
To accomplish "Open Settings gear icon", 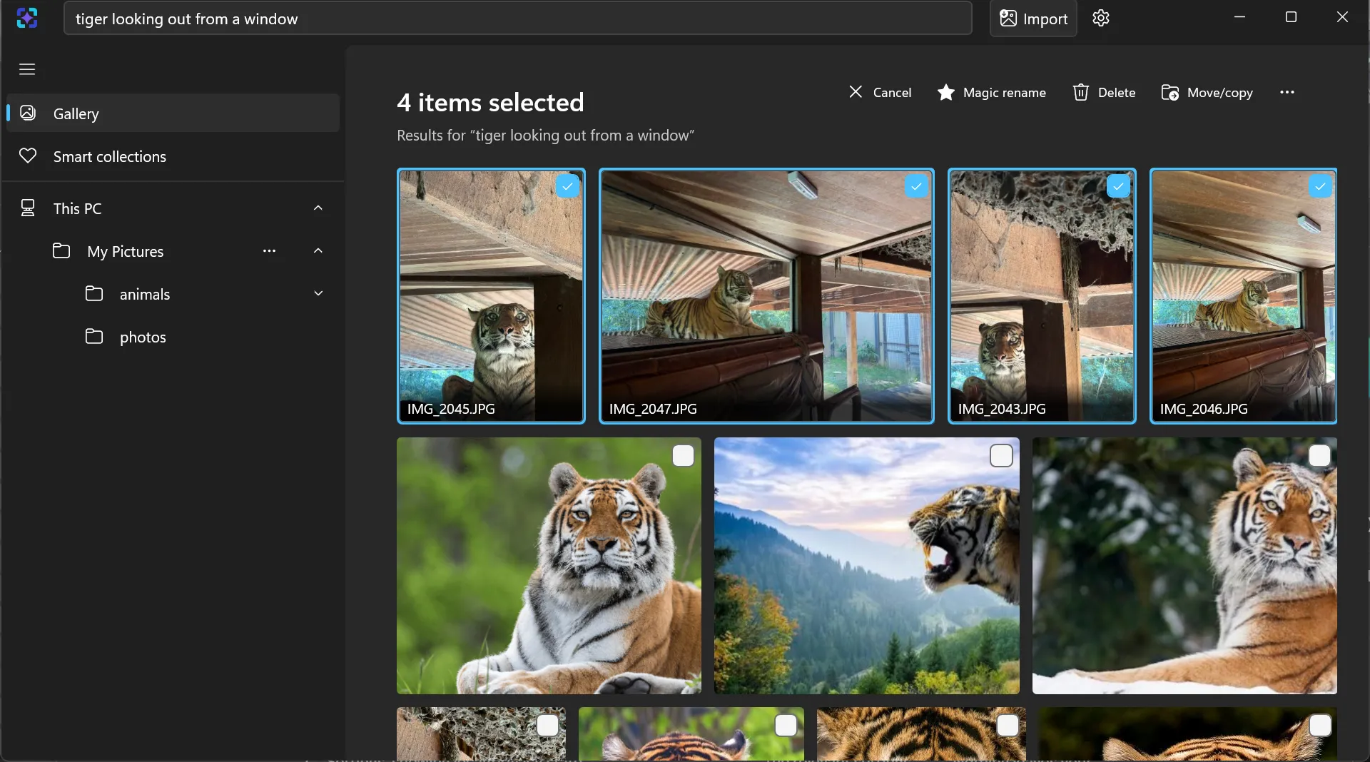I will coord(1101,18).
